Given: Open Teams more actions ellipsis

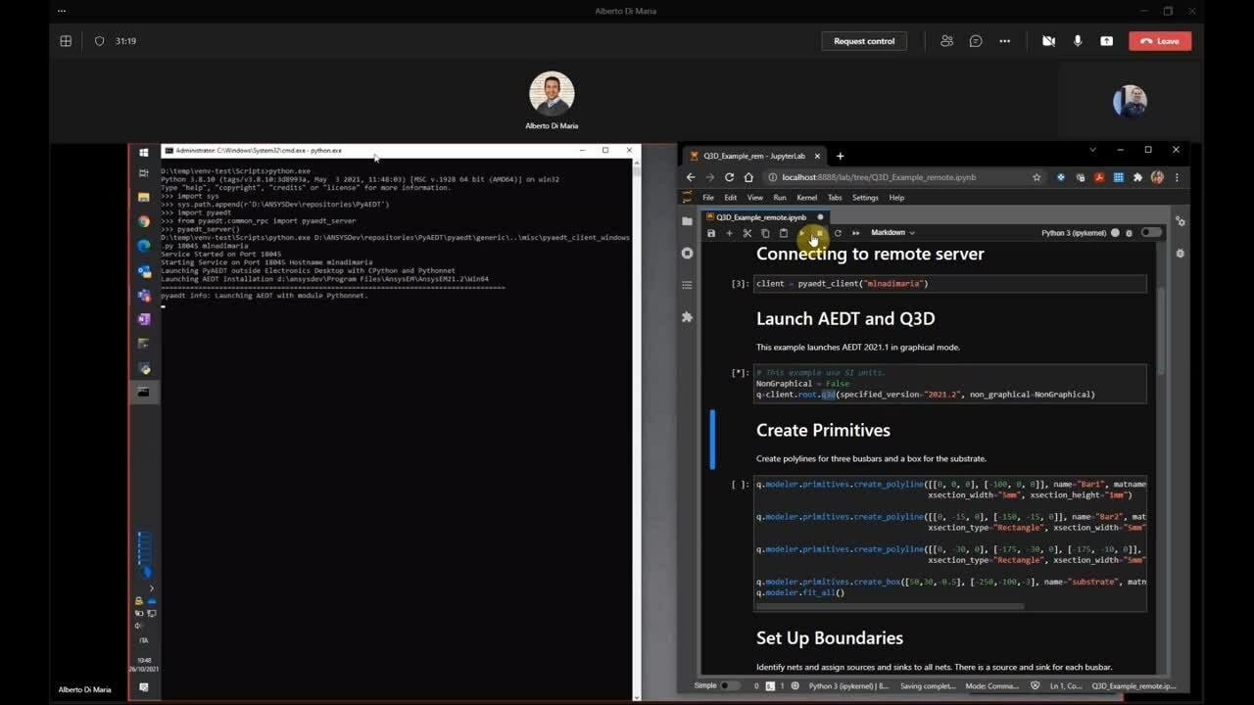Looking at the screenshot, I should coord(1004,41).
